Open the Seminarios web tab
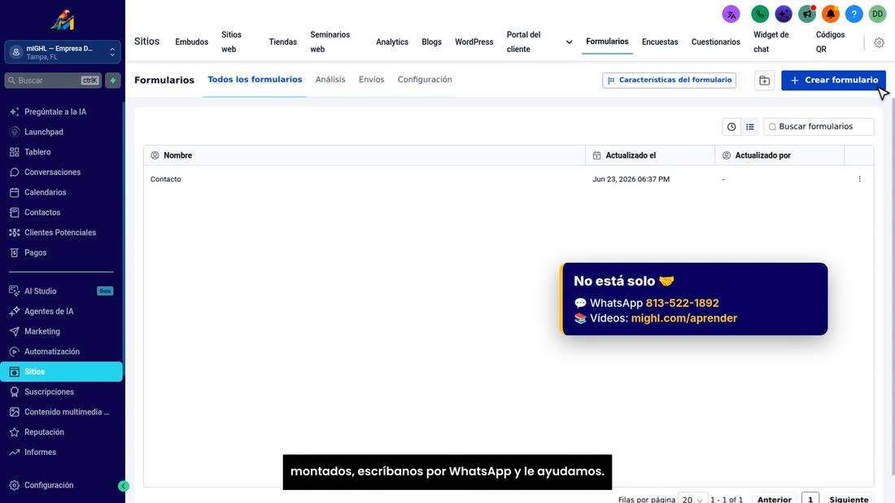The height and width of the screenshot is (503, 895). (x=330, y=42)
